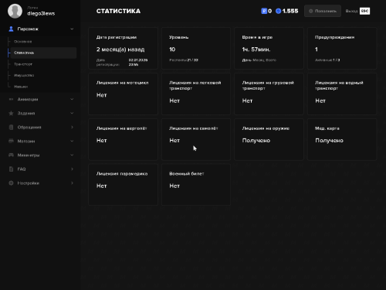This screenshot has width=386, height=290.
Task: Open the Задания menu label
Action: click(26, 113)
